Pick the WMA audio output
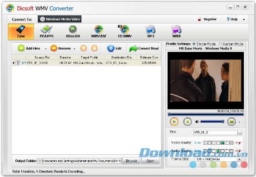The width and height of the screenshot is (256, 177). tap(176, 32)
